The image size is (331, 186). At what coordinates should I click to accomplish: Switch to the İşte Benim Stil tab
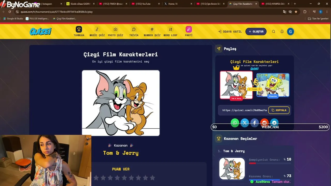point(210,4)
